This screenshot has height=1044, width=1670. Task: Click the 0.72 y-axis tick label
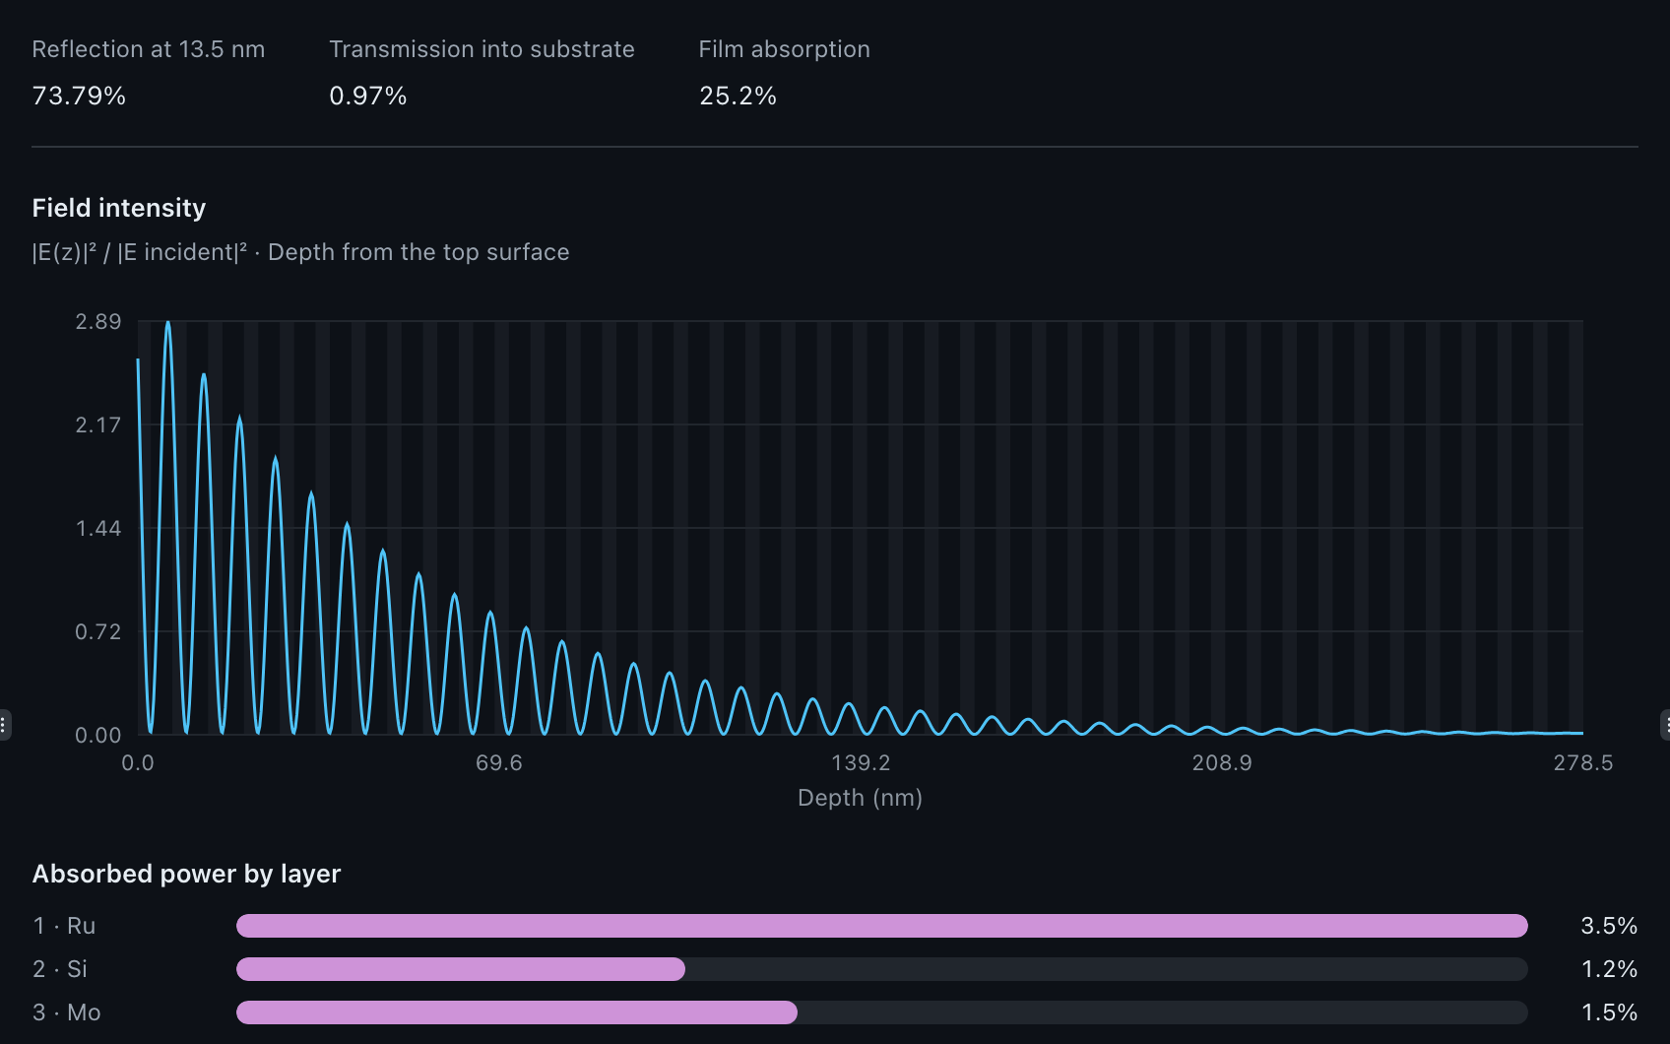click(x=98, y=632)
